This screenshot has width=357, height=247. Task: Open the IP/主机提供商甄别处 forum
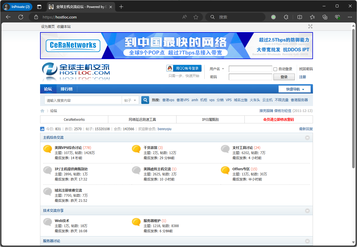71,169
